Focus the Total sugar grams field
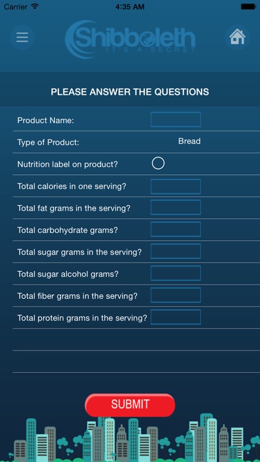Viewport: 260px width, 462px height. click(176, 251)
